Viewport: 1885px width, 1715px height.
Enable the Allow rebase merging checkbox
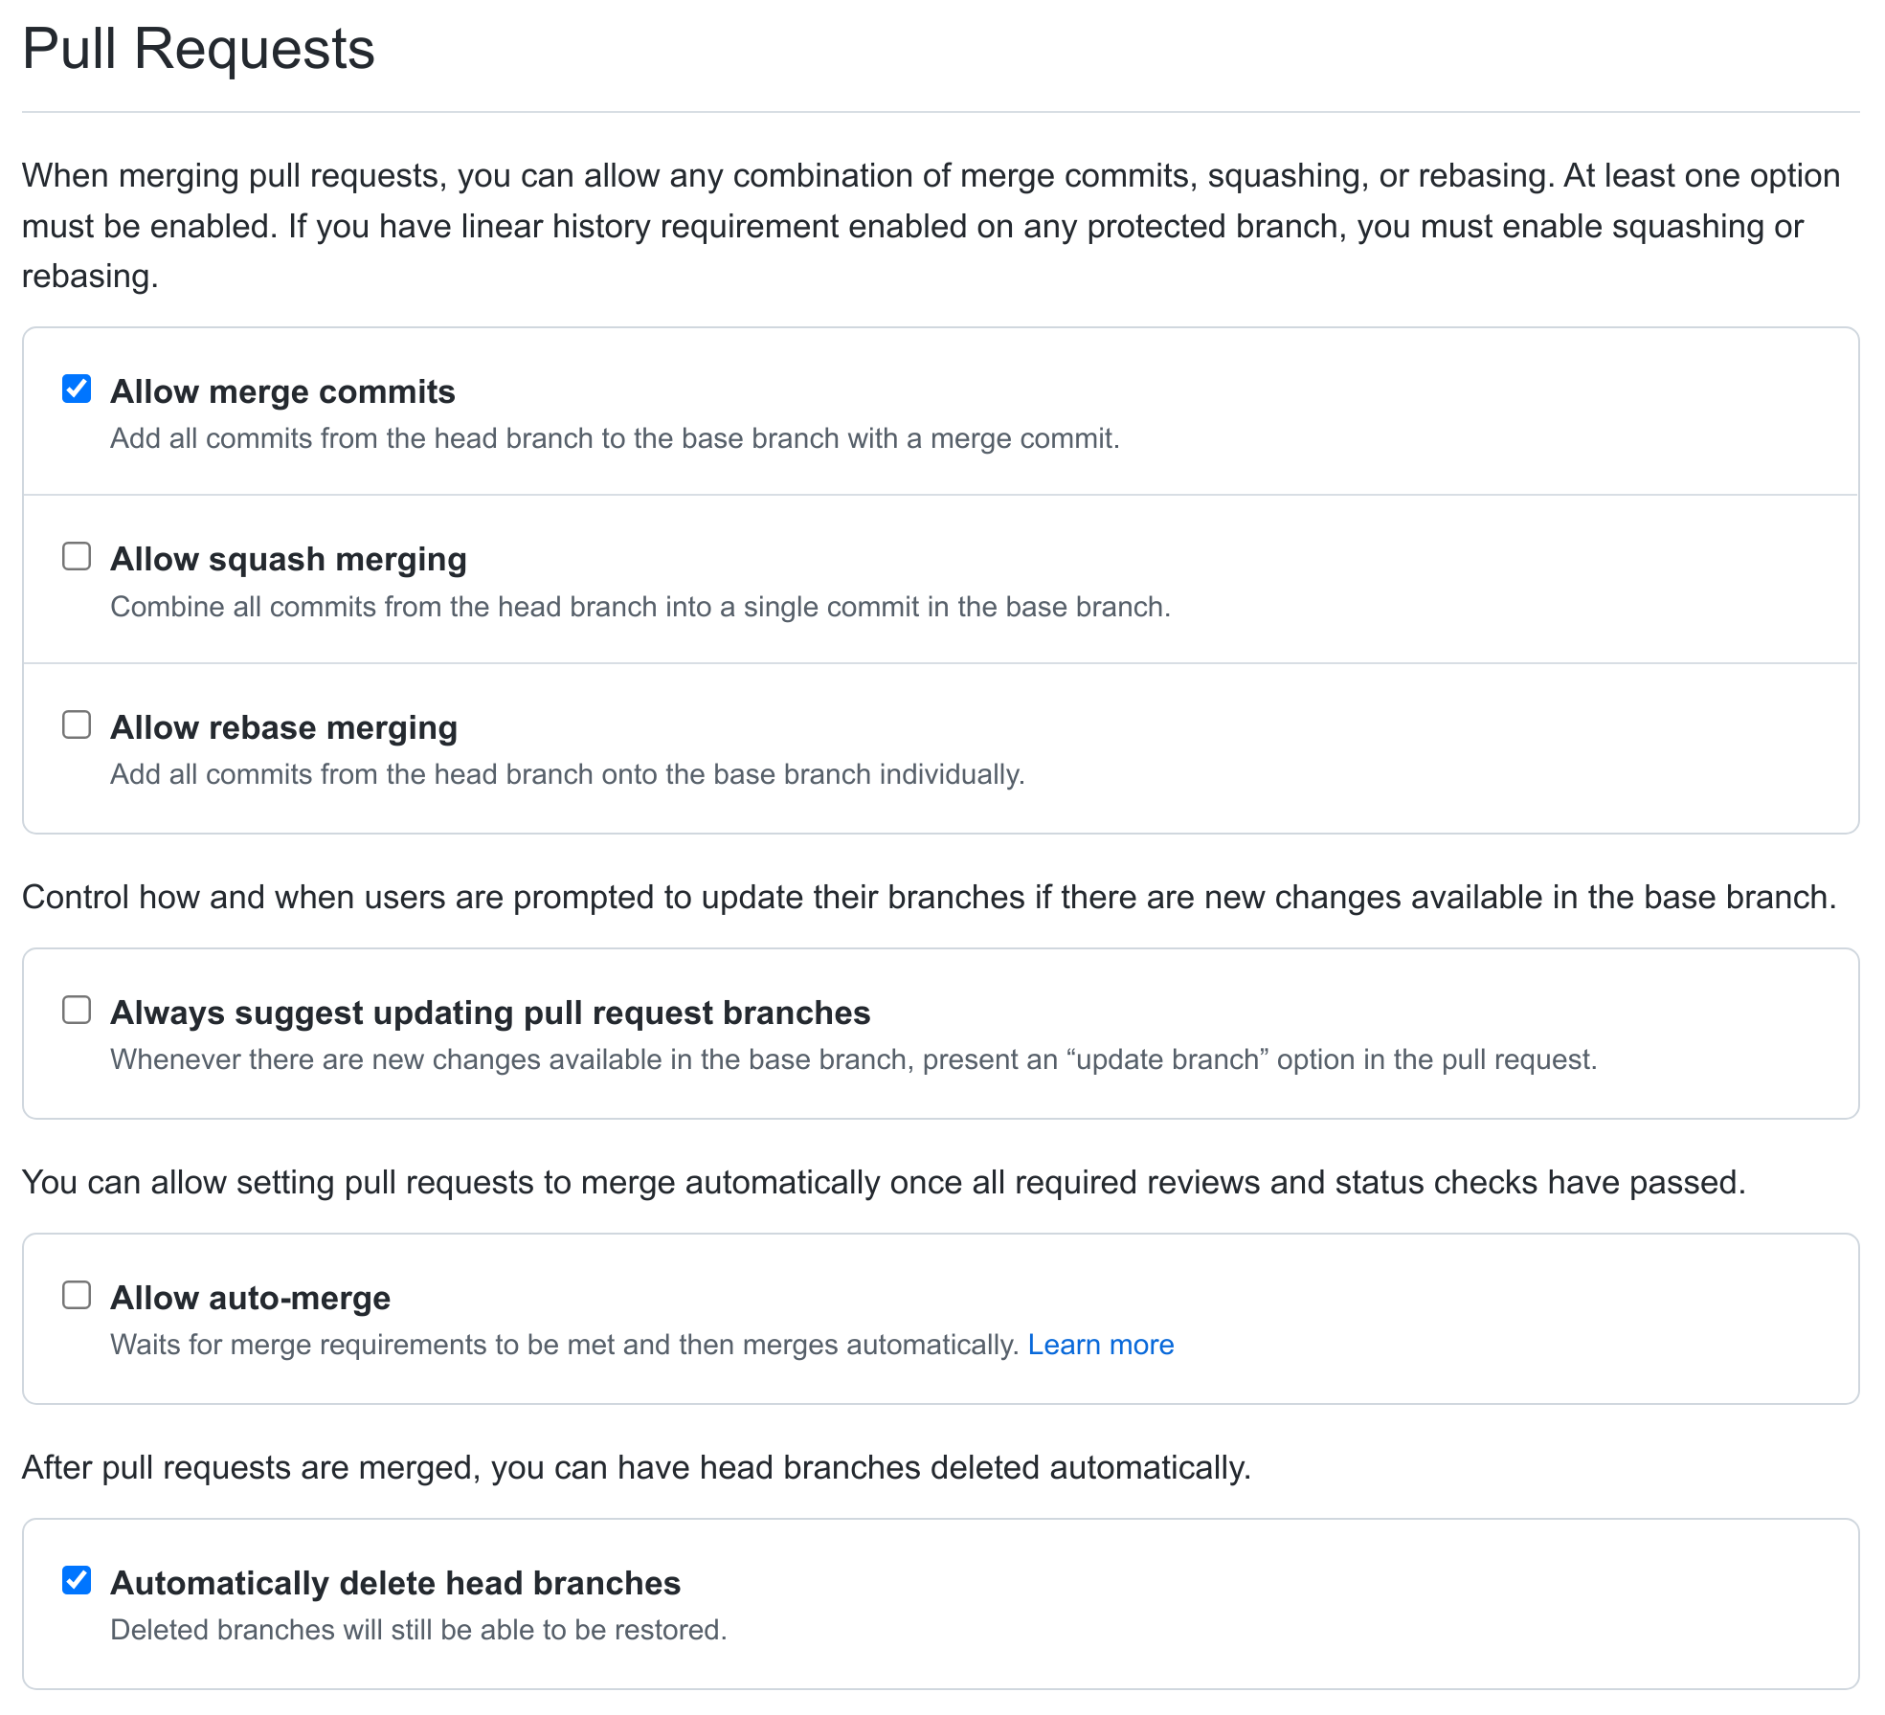click(x=77, y=724)
